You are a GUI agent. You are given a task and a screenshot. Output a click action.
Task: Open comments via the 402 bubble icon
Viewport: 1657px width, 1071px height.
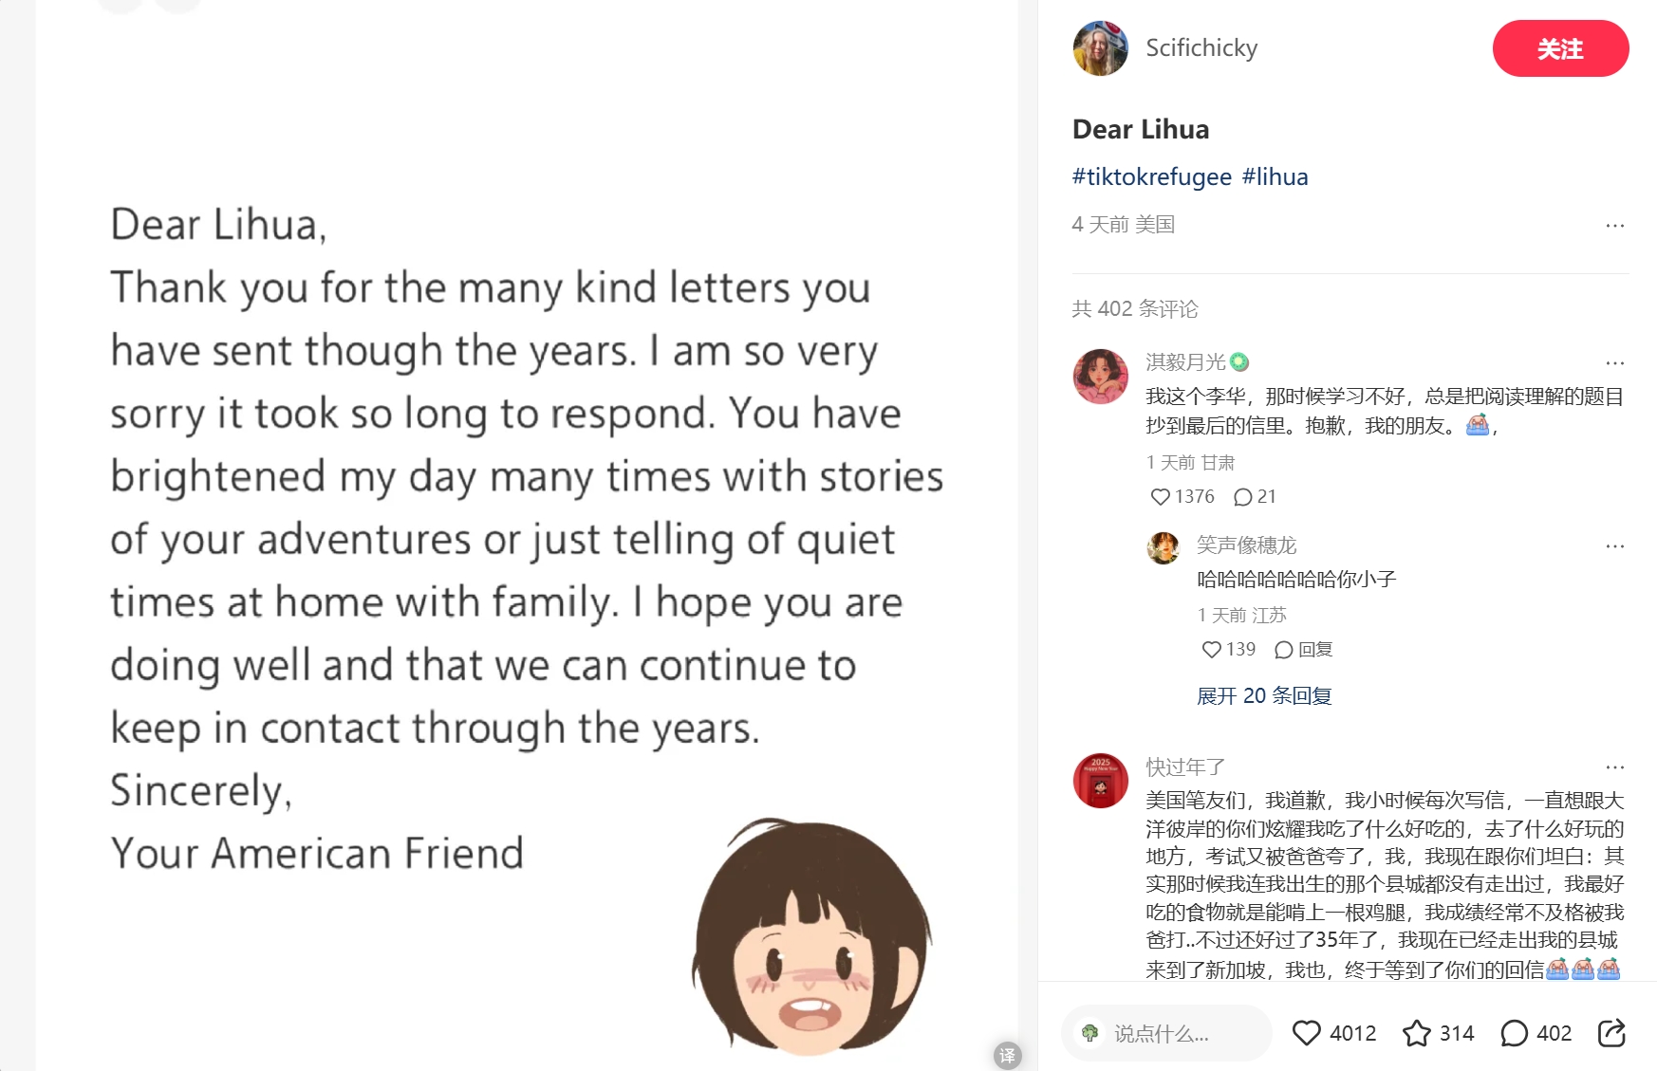point(1514,1033)
